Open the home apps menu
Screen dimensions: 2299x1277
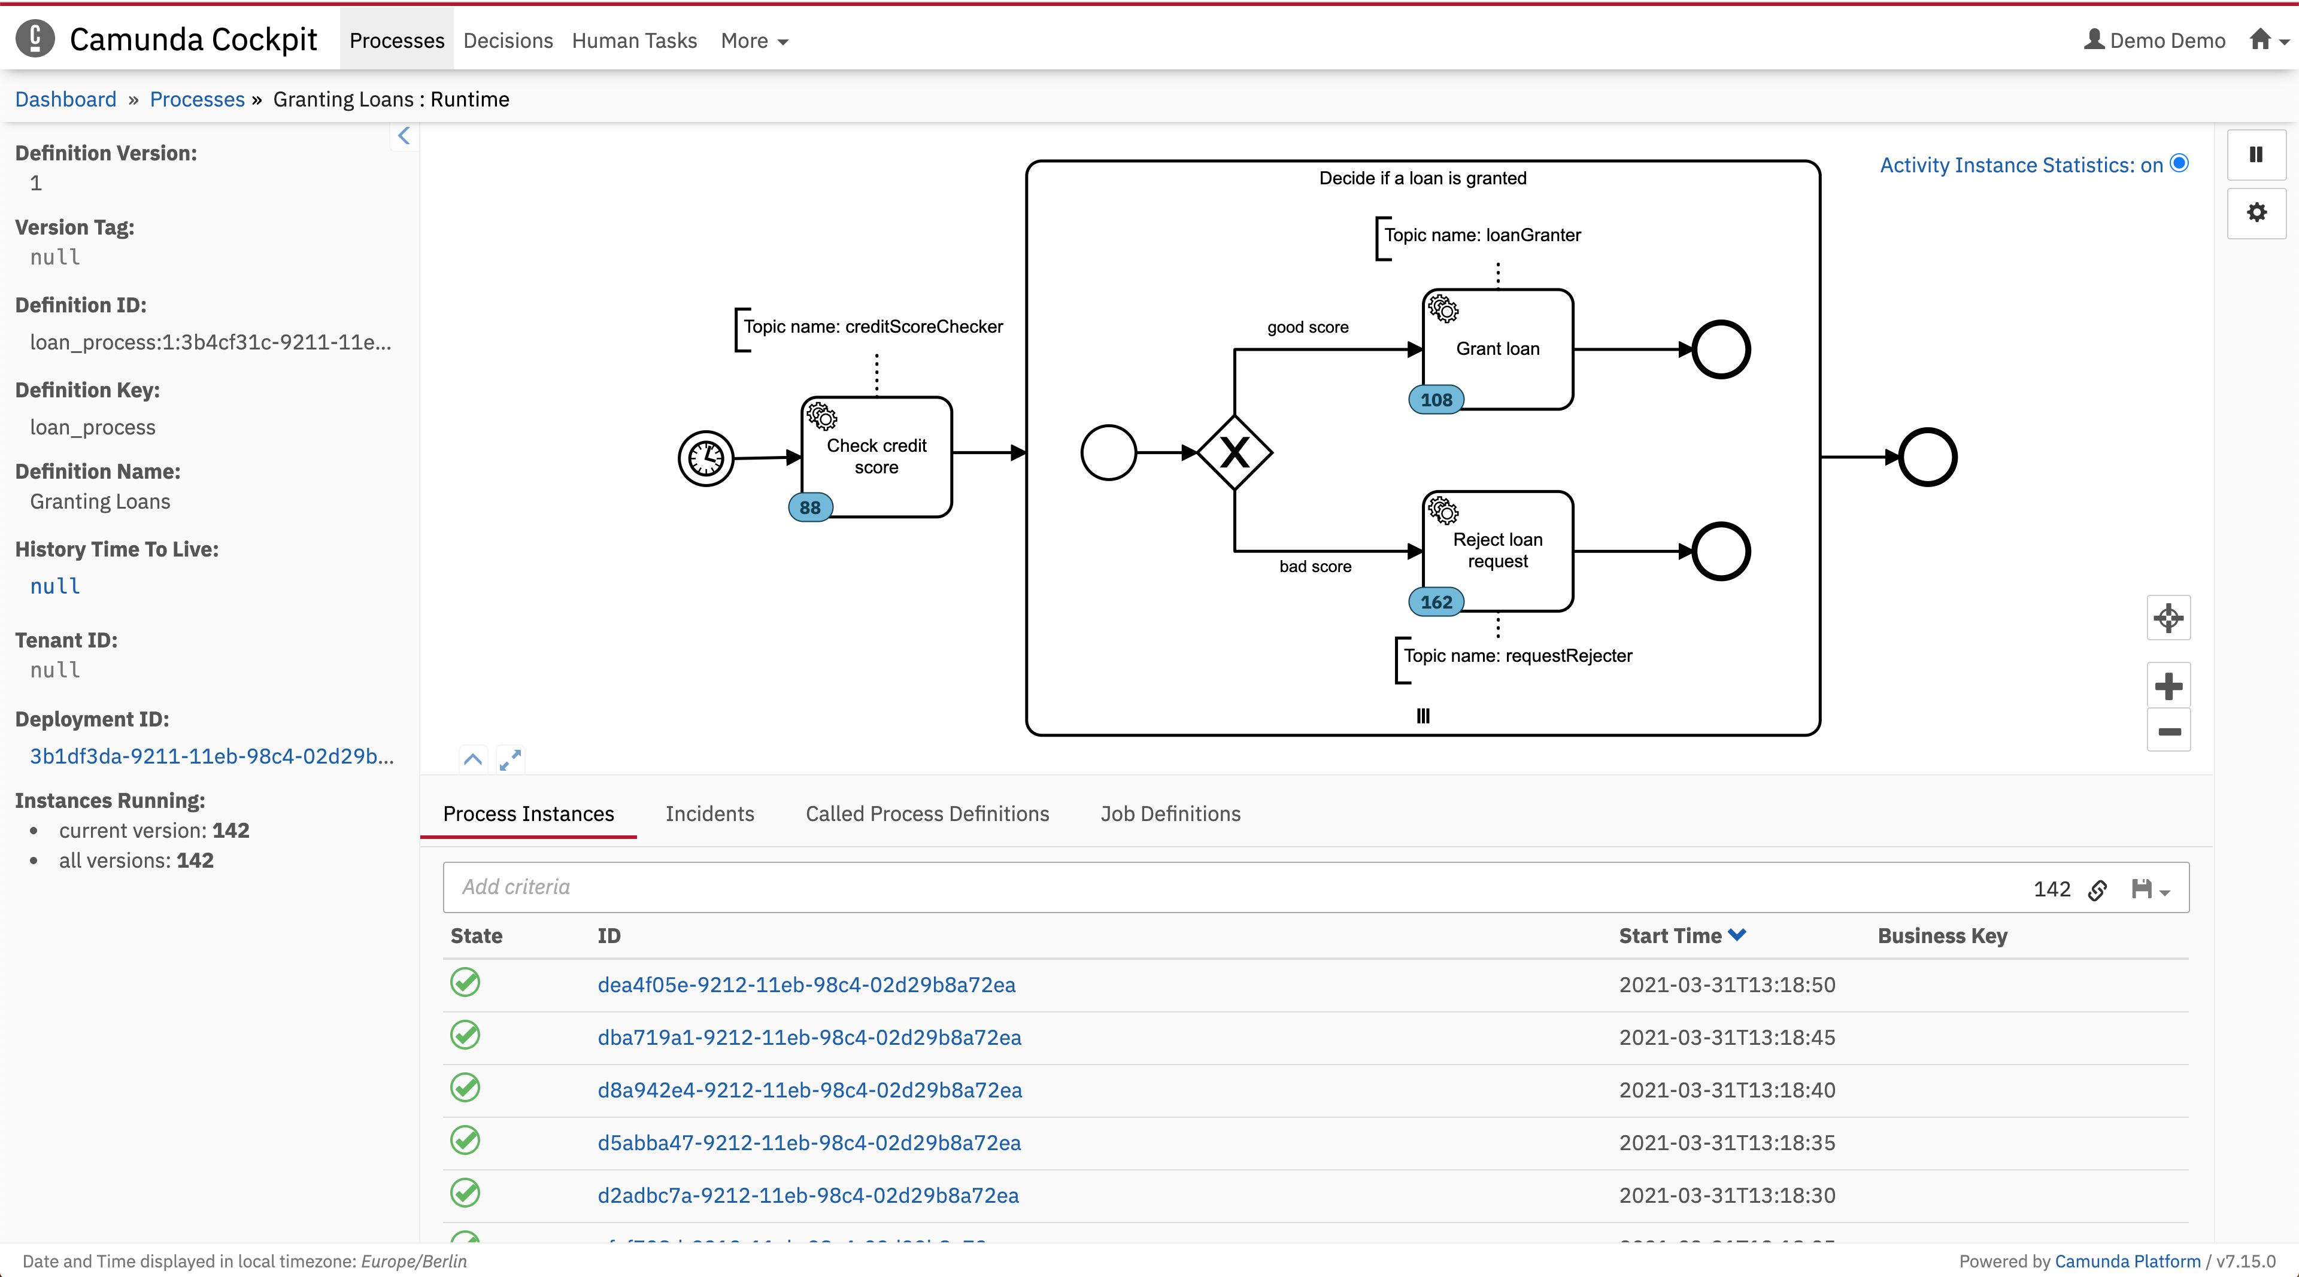coord(2268,40)
